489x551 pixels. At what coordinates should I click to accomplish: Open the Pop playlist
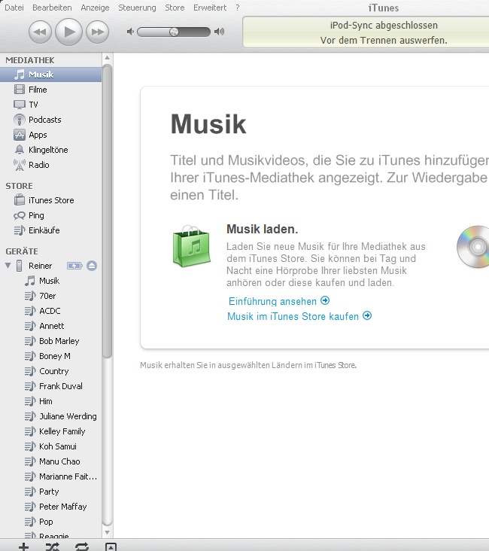tap(51, 522)
